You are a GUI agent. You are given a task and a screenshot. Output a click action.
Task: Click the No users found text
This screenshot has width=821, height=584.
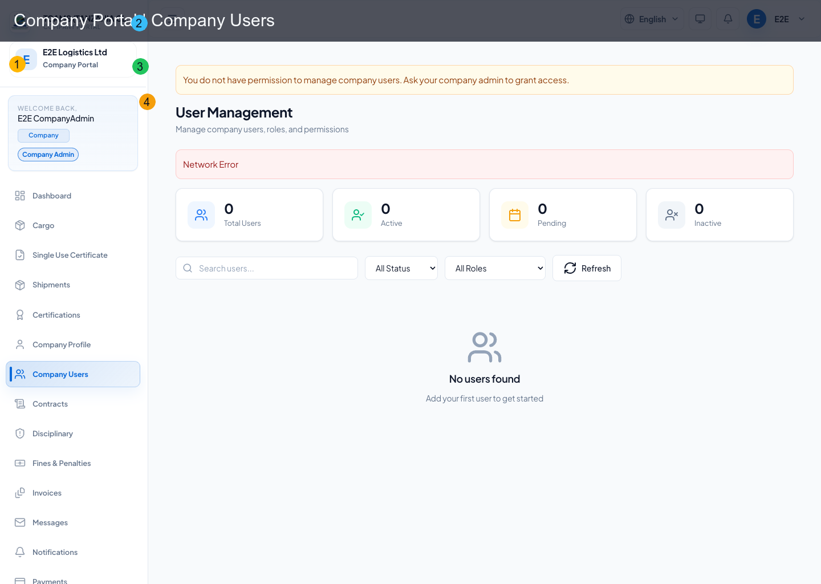485,379
